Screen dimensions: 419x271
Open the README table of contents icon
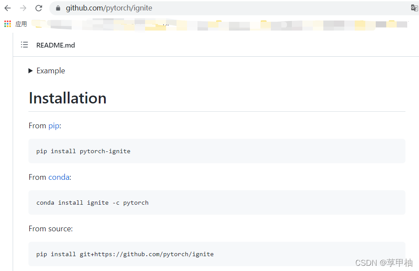24,45
